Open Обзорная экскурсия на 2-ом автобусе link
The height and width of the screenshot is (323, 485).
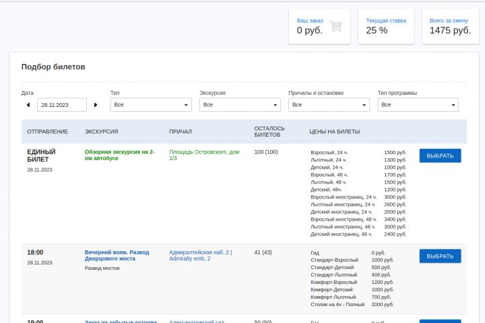[119, 155]
